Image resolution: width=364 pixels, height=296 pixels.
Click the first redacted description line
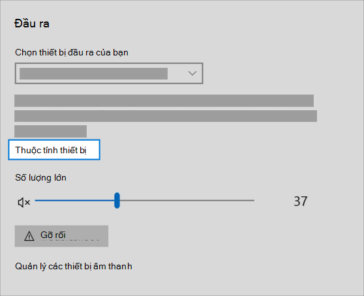pos(164,100)
